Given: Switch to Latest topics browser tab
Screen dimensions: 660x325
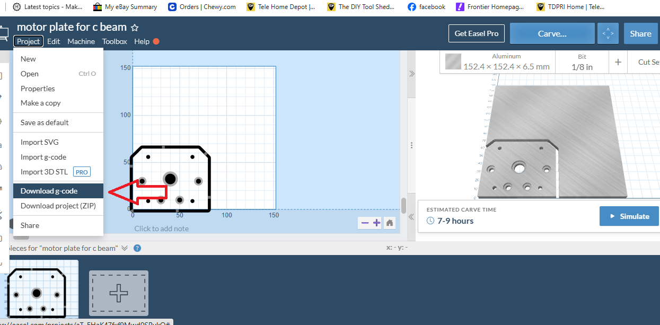Looking at the screenshot, I should (x=47, y=7).
